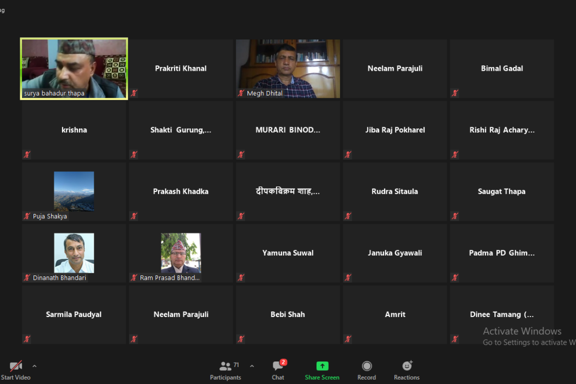
Task: Click the Chat label
Action: 278,377
